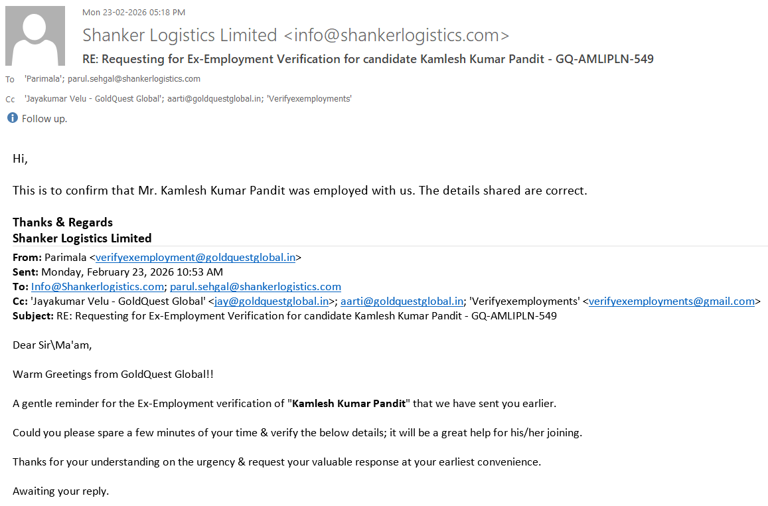
Task: Open the Info@Shankerlogistics.com link
Action: tap(98, 287)
